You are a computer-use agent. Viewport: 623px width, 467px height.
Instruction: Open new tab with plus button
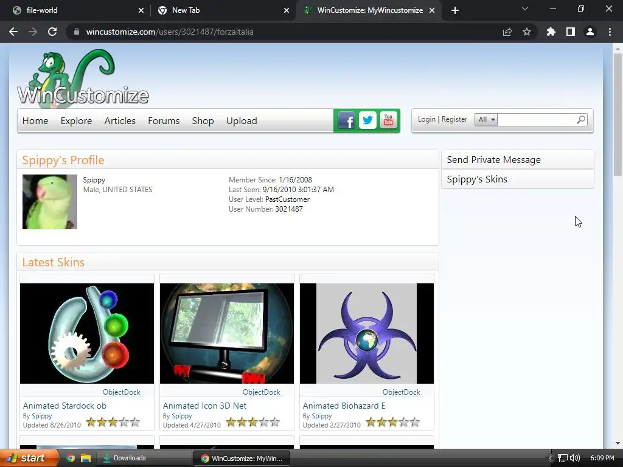pos(455,10)
